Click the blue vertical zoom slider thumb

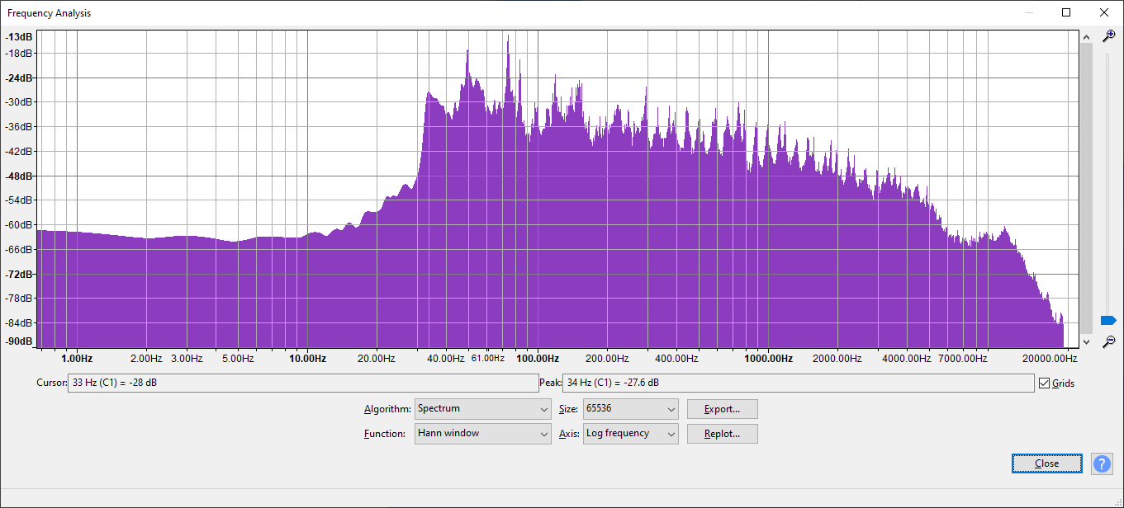(1107, 320)
